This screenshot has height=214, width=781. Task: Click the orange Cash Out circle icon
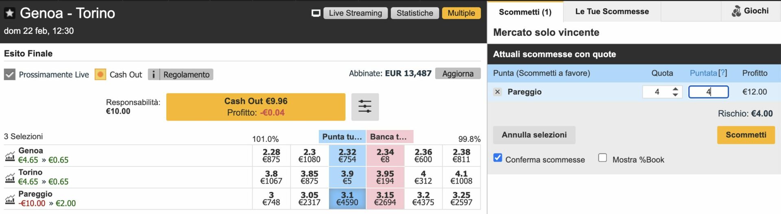pos(100,74)
